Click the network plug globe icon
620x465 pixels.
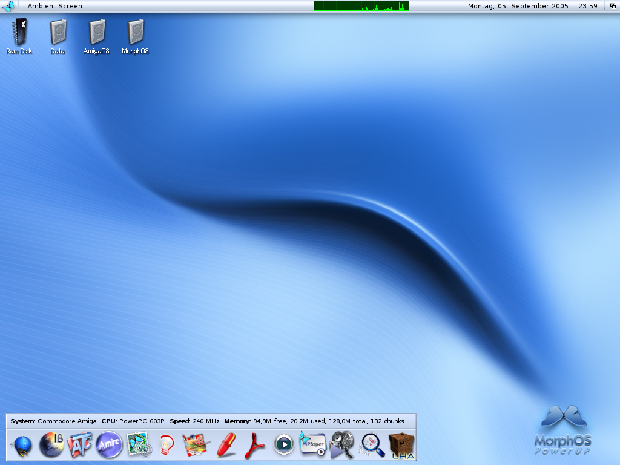tap(22, 445)
